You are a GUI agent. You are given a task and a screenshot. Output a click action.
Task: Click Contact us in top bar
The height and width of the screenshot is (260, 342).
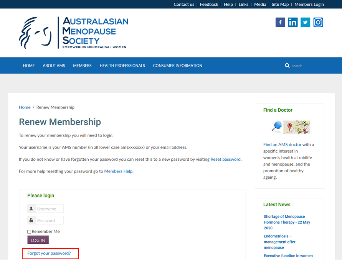pos(184,4)
